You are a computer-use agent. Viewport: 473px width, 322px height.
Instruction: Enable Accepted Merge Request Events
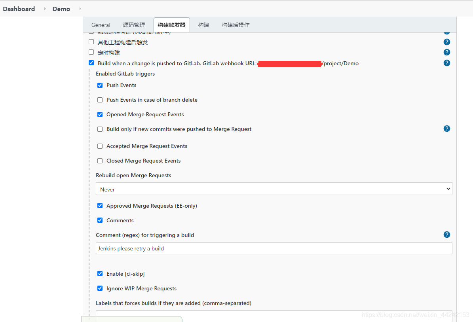pos(100,146)
